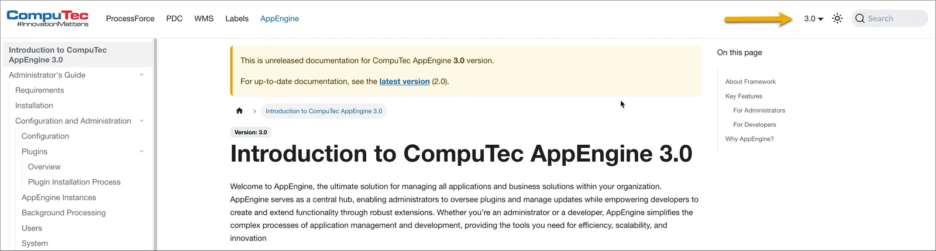The image size is (936, 251).
Task: Click the CompuTec logo
Action: (47, 19)
